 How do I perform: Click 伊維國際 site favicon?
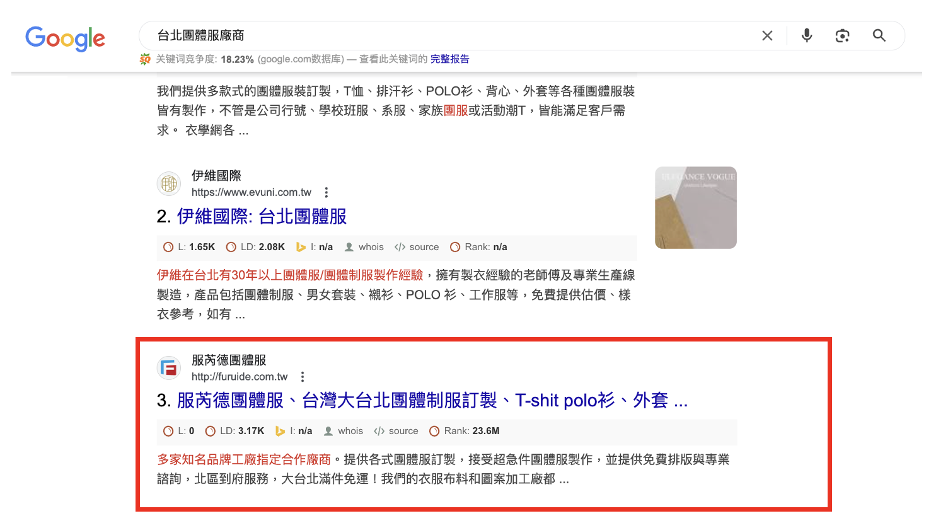(x=169, y=184)
